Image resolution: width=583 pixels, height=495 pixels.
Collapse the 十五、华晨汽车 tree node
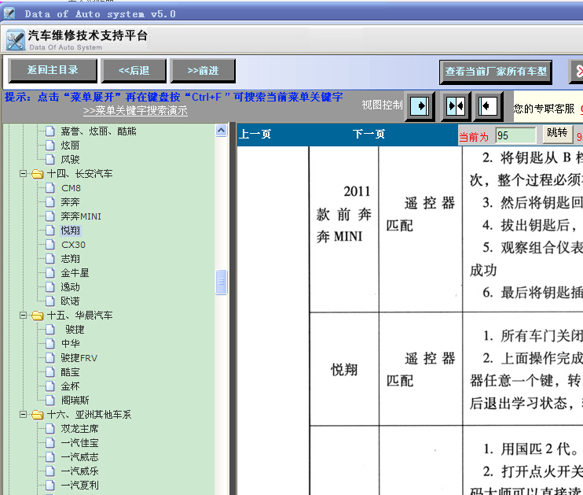pos(23,315)
